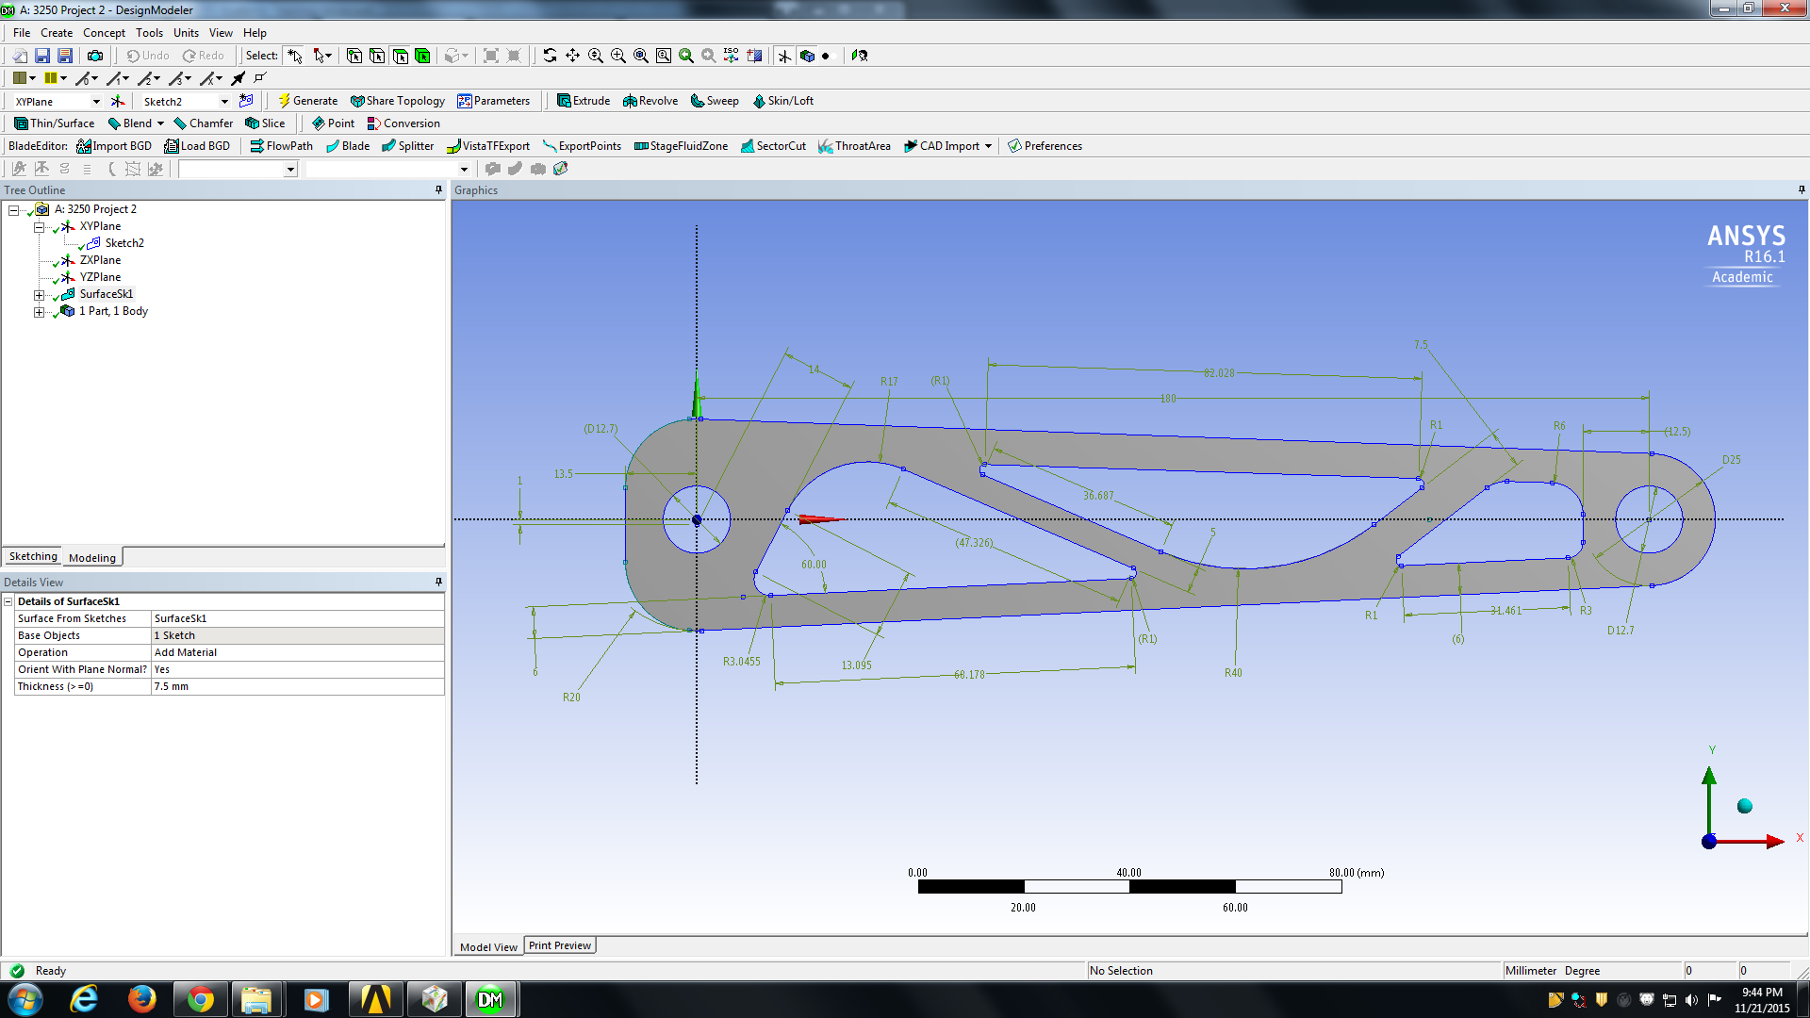
Task: Open Firefox from the taskbar
Action: click(142, 999)
